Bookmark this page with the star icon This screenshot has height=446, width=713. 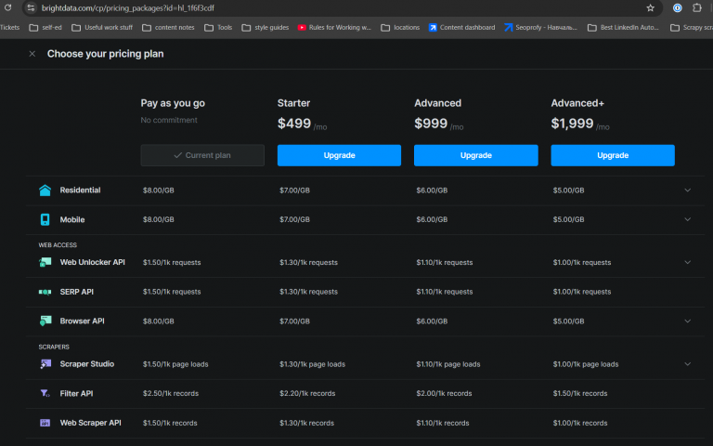[650, 7]
